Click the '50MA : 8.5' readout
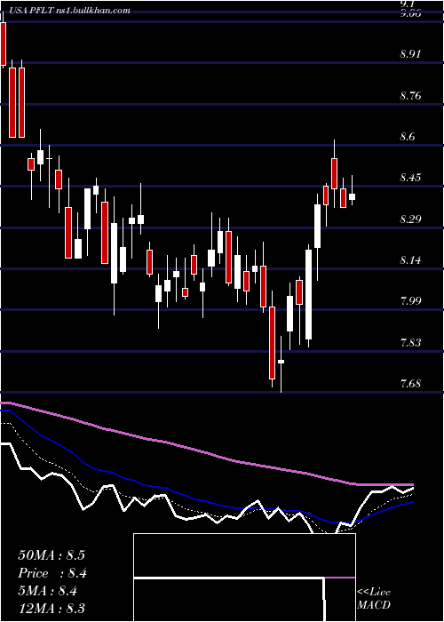The width and height of the screenshot is (444, 622). tap(52, 555)
